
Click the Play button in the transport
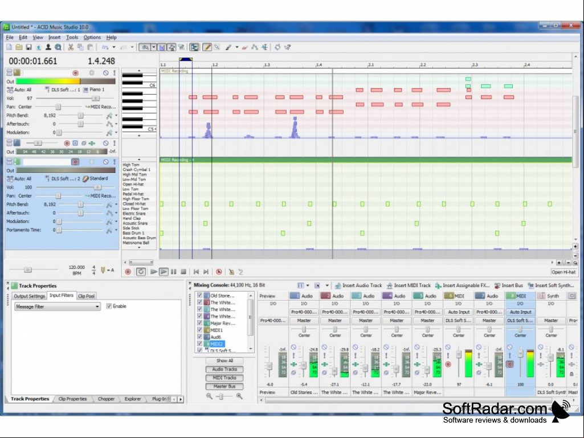164,272
